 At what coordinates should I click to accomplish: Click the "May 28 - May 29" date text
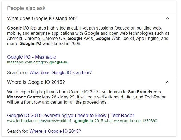(58, 97)
